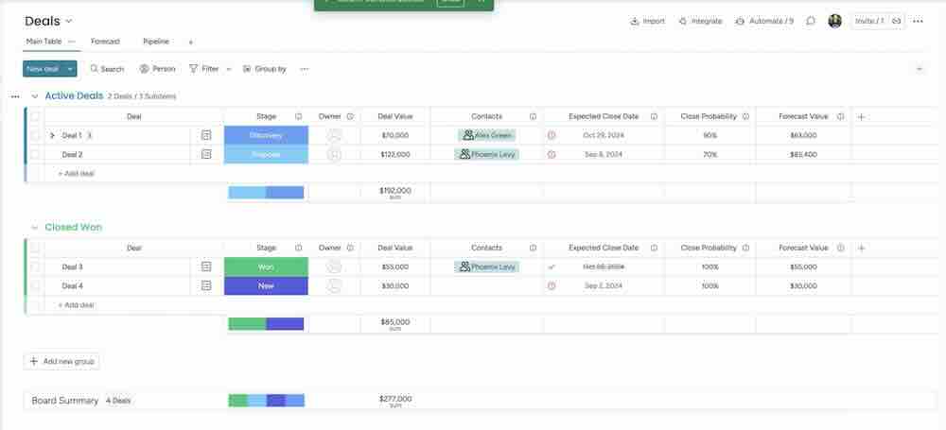Open Deal 1 updates conversation icon
The height and width of the screenshot is (430, 946).
[x=206, y=135]
